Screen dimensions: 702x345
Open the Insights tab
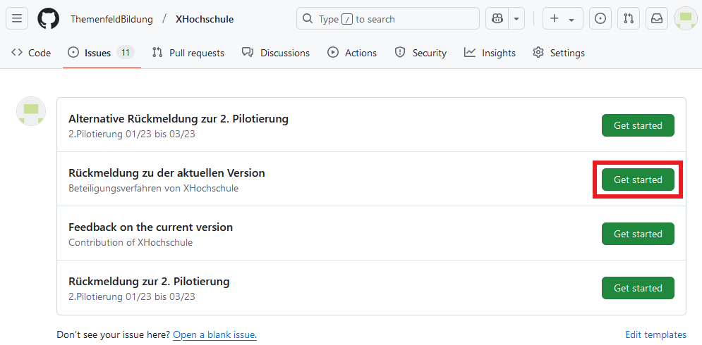click(490, 53)
